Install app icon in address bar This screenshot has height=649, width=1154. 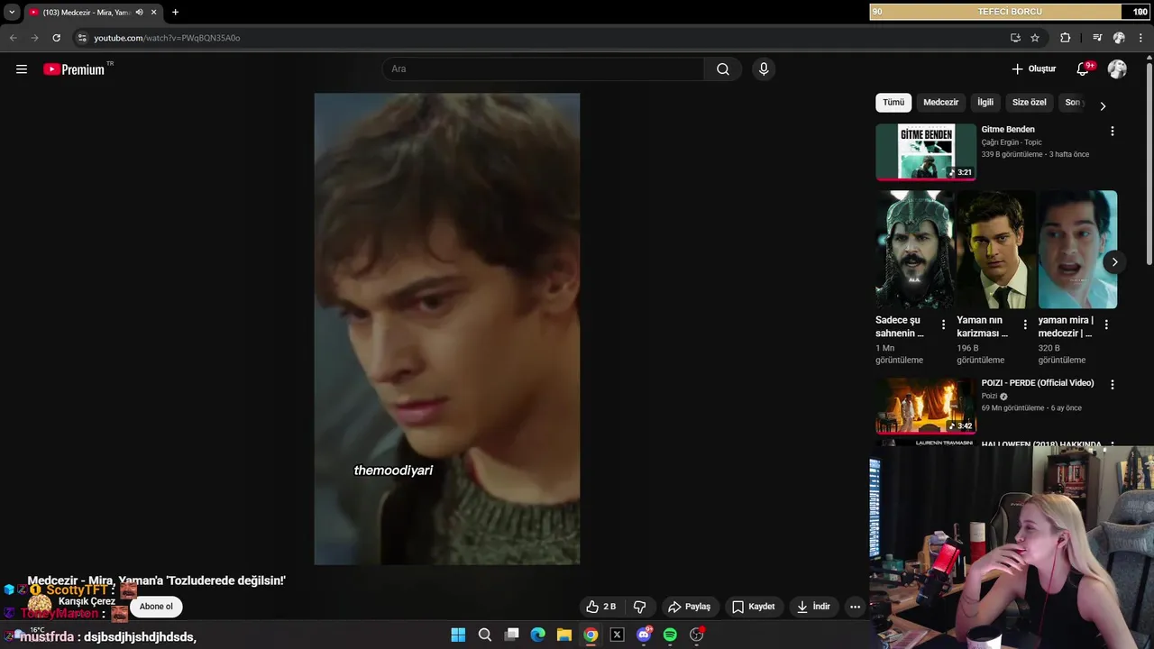(1015, 38)
